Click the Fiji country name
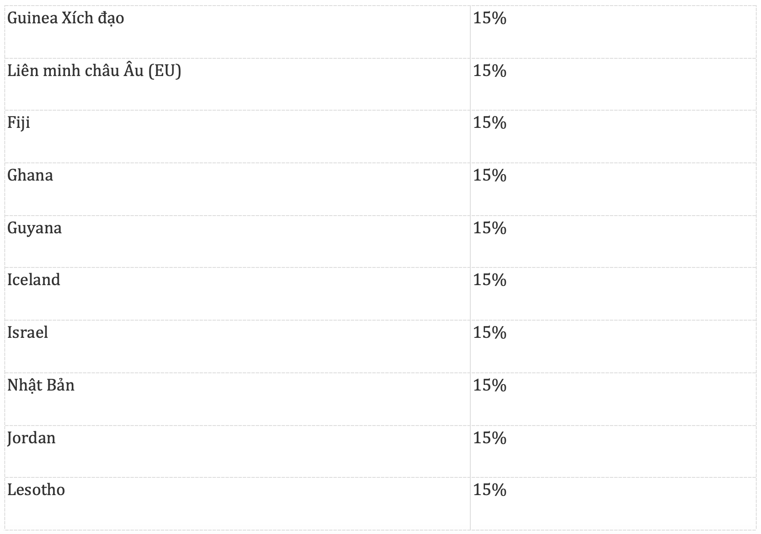 (19, 123)
